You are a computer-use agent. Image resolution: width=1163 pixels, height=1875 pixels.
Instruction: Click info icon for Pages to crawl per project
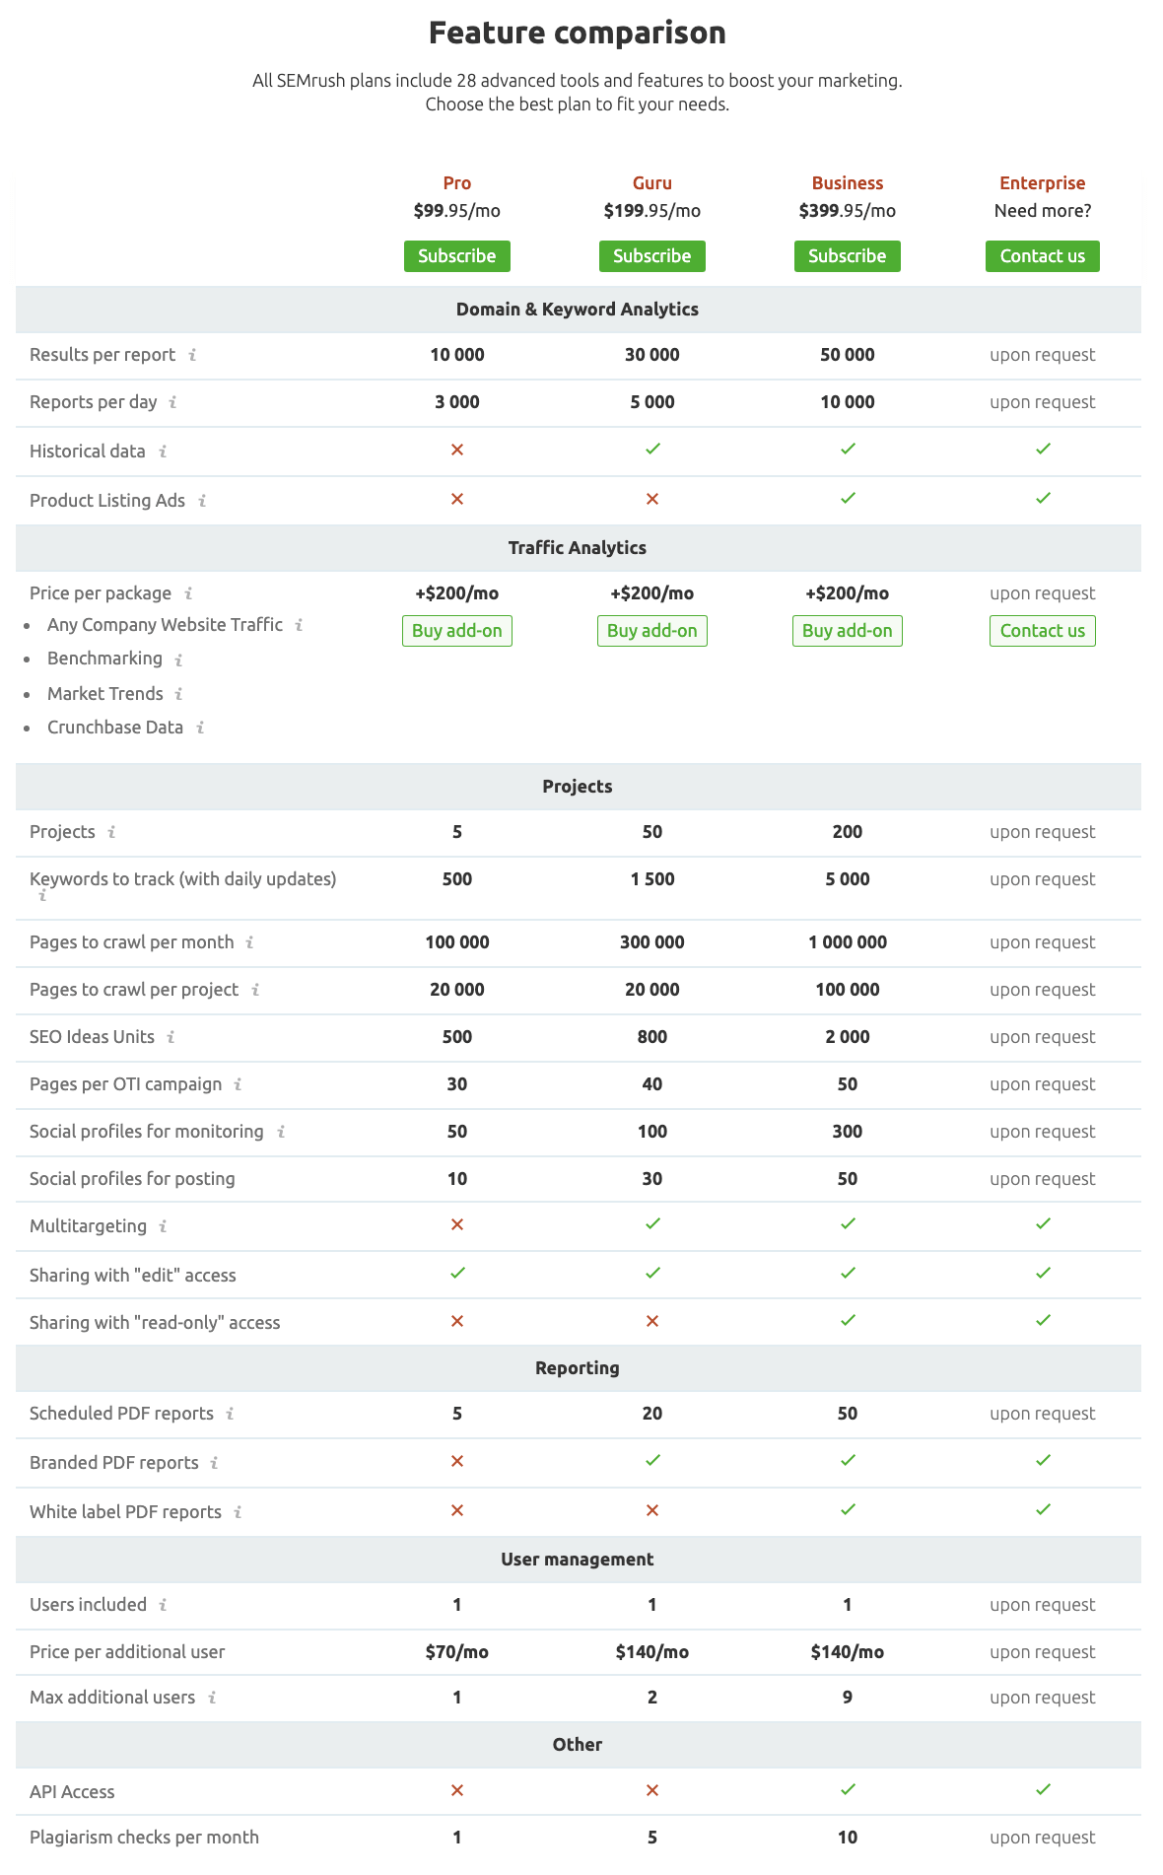pos(255,990)
